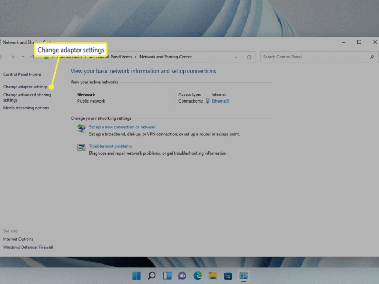Open recent locations dropdown arrow
The height and width of the screenshot is (284, 379).
(23, 57)
